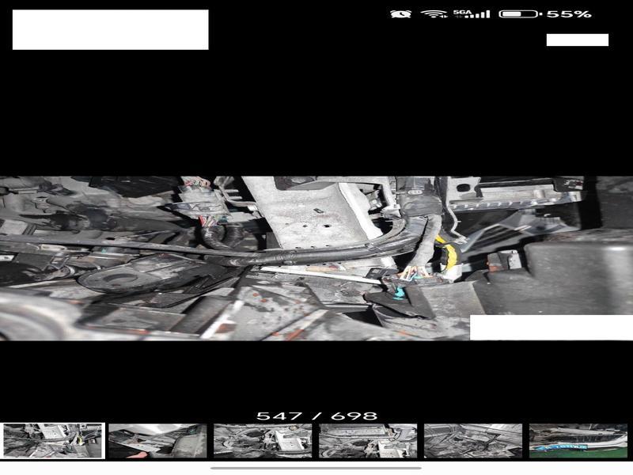Screen dimensions: 633x475
Task: Tap the 5GA cellular signal bars
Action: (x=472, y=14)
